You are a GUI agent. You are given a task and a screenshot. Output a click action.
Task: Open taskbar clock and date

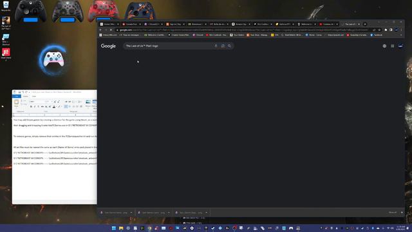(400, 228)
